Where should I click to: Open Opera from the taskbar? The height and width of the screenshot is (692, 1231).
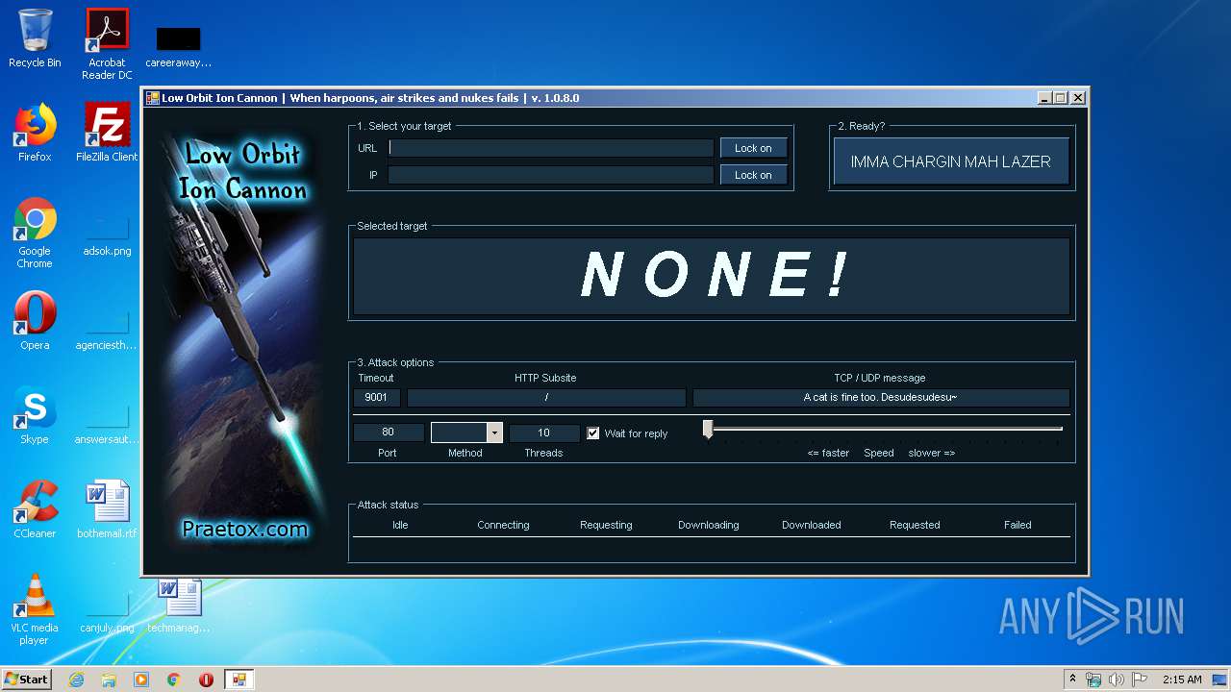coord(206,680)
